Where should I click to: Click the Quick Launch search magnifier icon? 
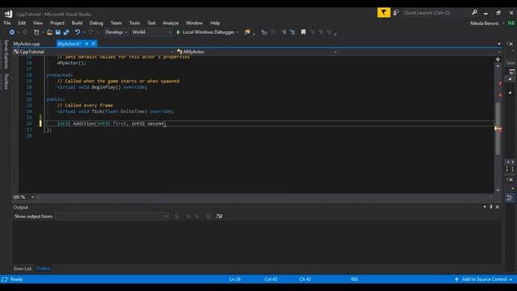coord(474,13)
